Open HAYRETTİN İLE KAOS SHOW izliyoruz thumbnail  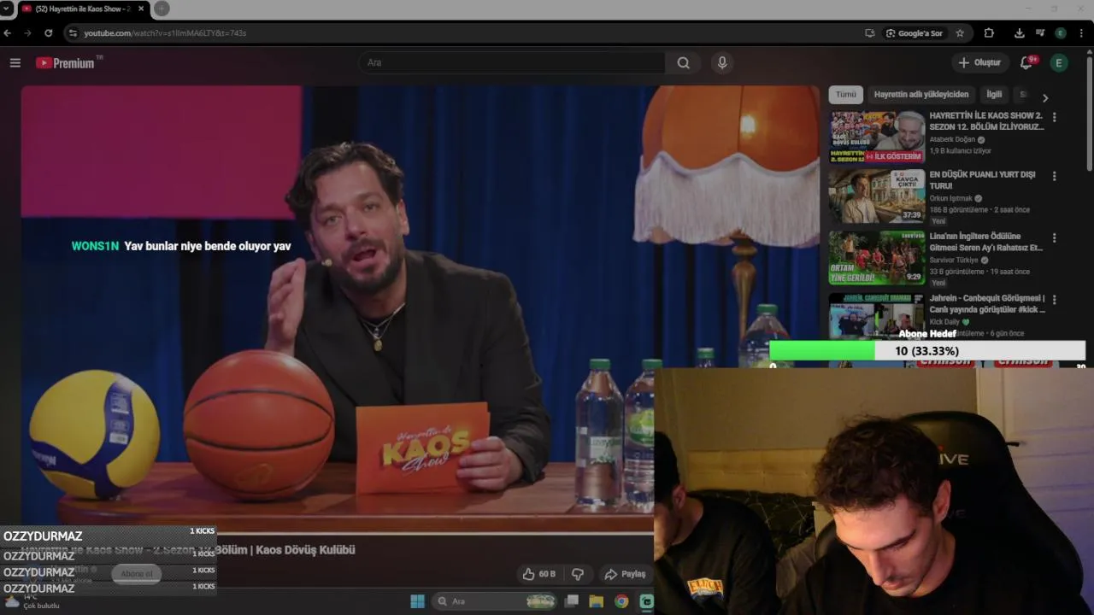[877, 137]
